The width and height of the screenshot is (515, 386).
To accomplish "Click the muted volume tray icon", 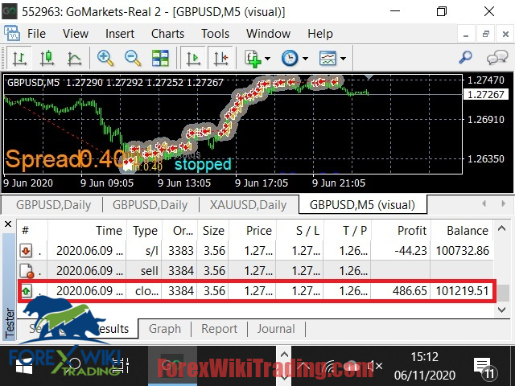I will pyautogui.click(x=374, y=366).
